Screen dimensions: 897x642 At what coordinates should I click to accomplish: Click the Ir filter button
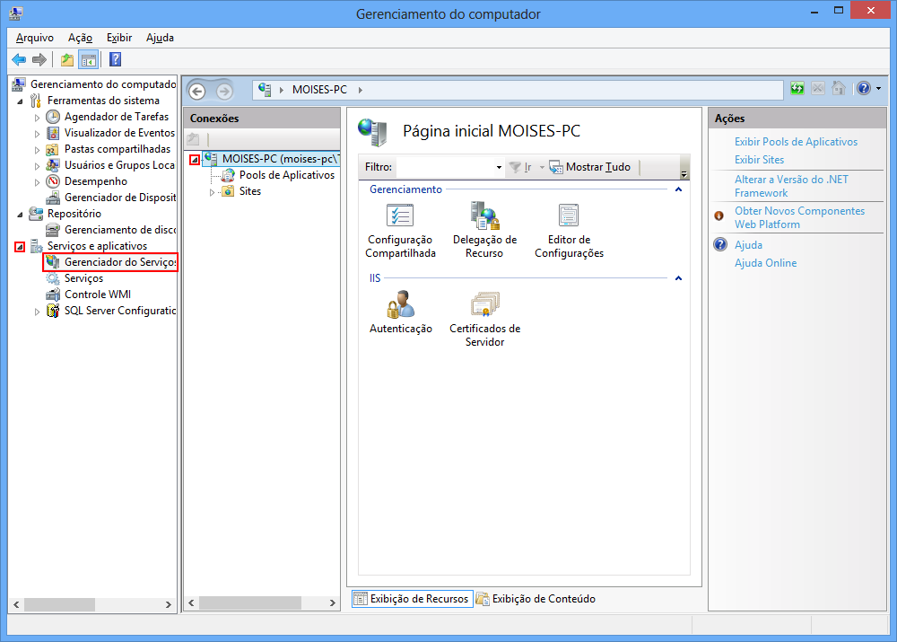[520, 167]
